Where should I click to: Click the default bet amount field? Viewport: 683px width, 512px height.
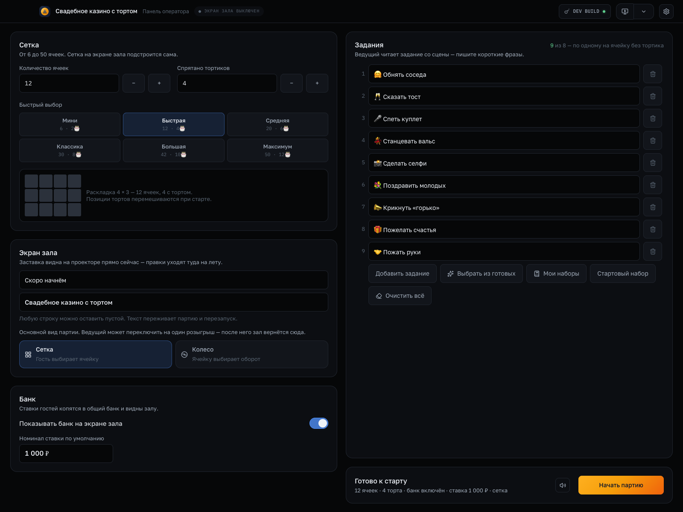click(x=66, y=454)
